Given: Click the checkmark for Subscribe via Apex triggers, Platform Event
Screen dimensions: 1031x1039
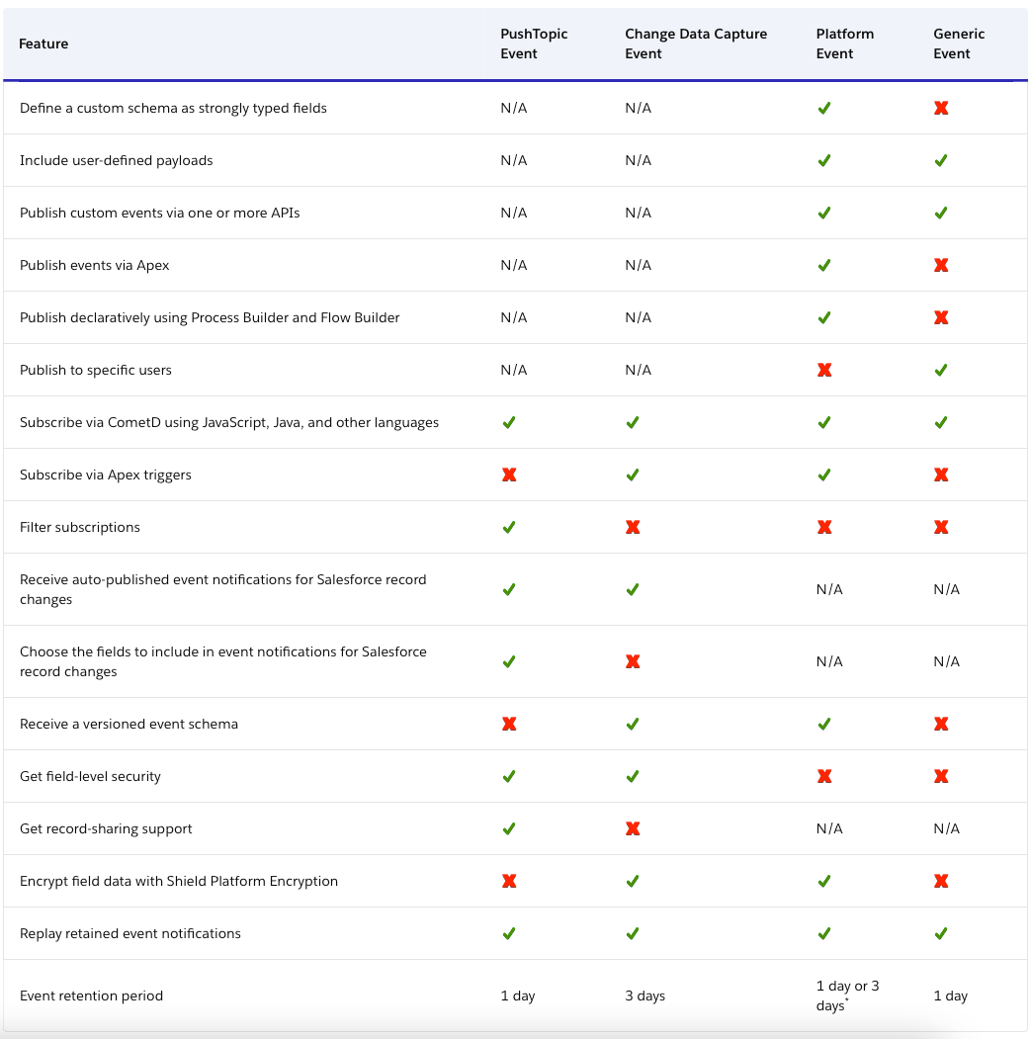Looking at the screenshot, I should (x=824, y=475).
